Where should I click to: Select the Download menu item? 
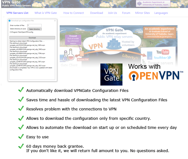pyautogui.click(x=96, y=13)
